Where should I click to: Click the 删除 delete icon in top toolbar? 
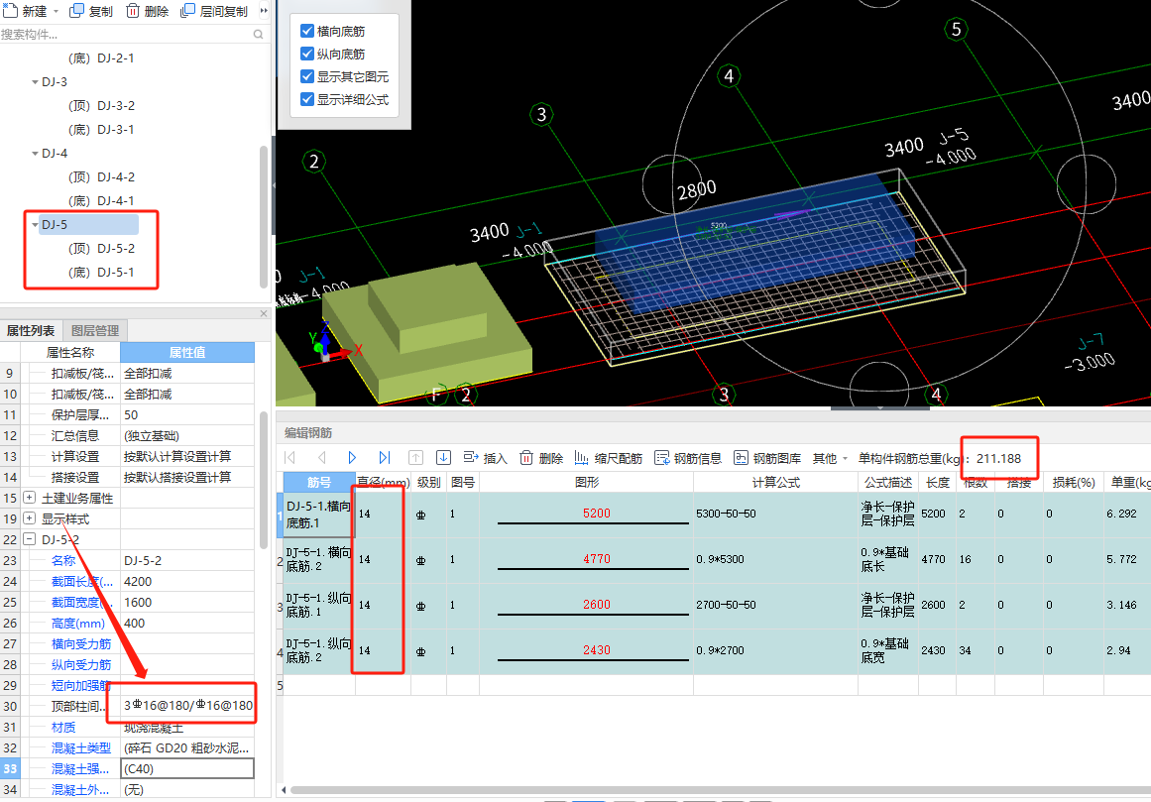[133, 10]
